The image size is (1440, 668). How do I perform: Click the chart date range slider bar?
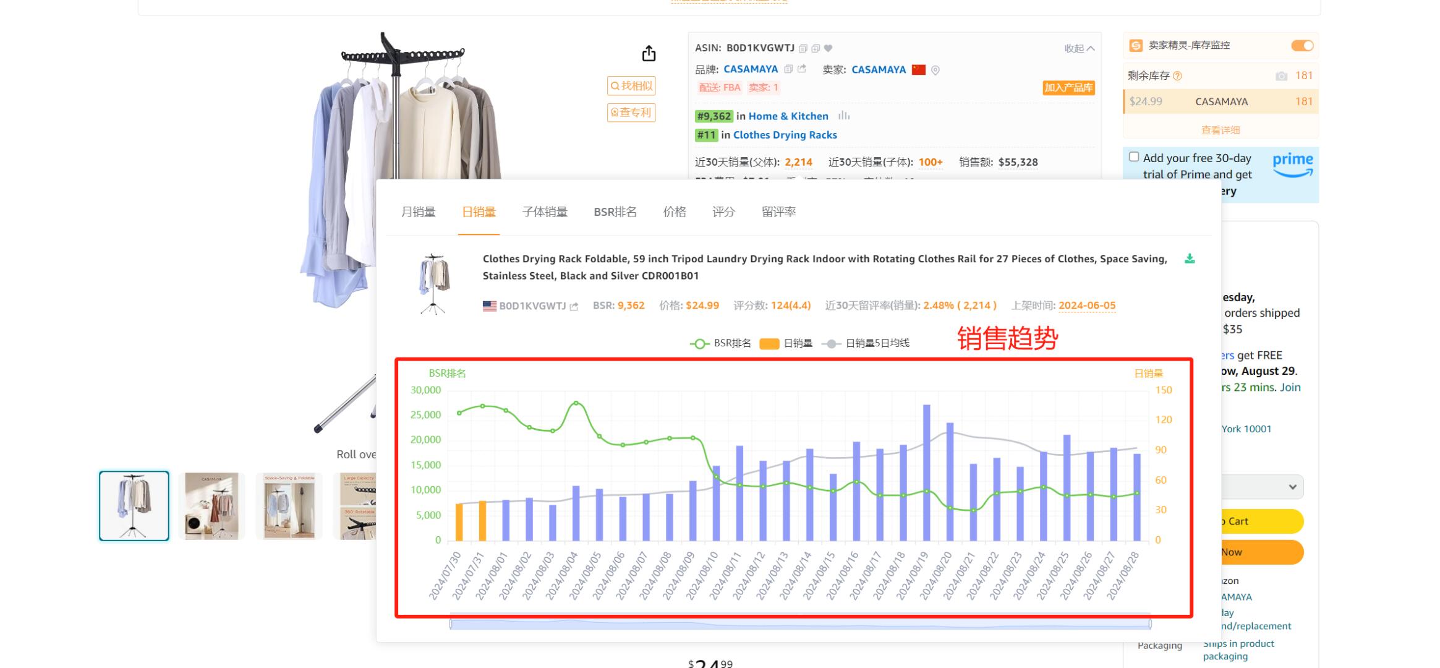click(800, 624)
